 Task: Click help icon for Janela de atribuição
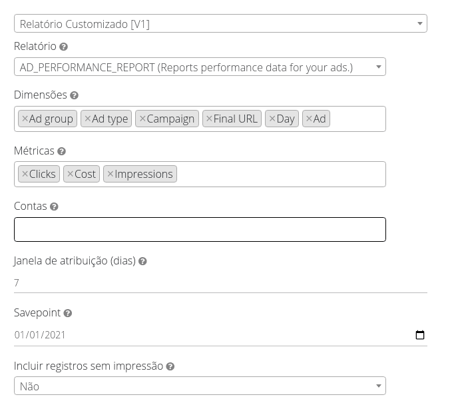pos(142,261)
